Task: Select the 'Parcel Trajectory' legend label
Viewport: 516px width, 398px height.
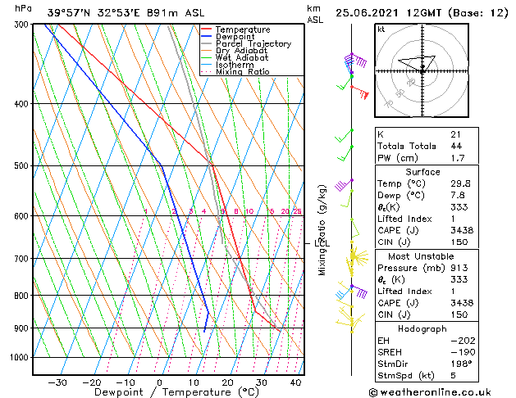Action: pyautogui.click(x=253, y=43)
